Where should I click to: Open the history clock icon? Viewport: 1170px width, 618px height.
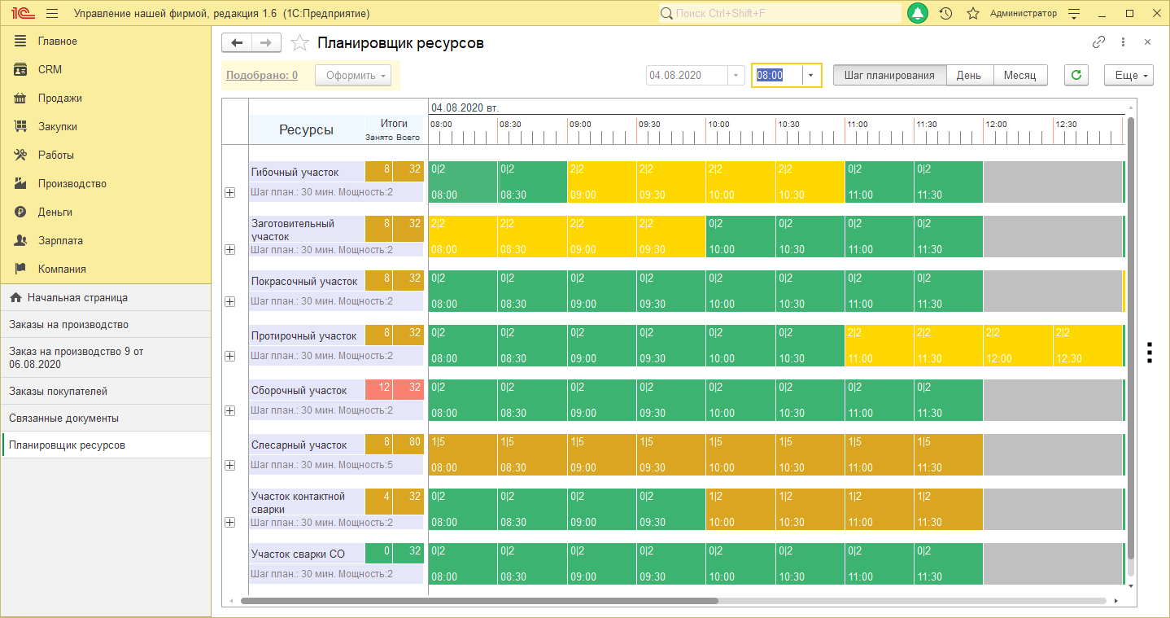[945, 14]
